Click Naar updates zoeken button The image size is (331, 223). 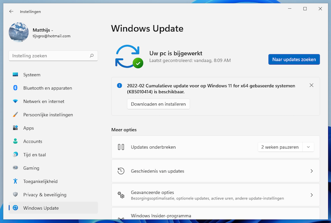pos(294,60)
